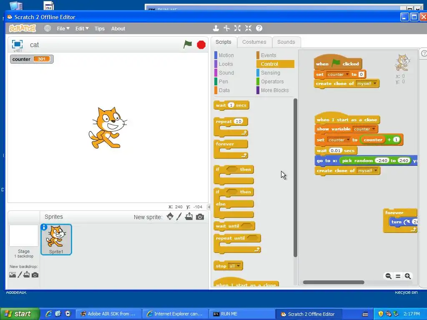Collapse the stage with small arrow
427x320 pixels.
[x=209, y=207]
